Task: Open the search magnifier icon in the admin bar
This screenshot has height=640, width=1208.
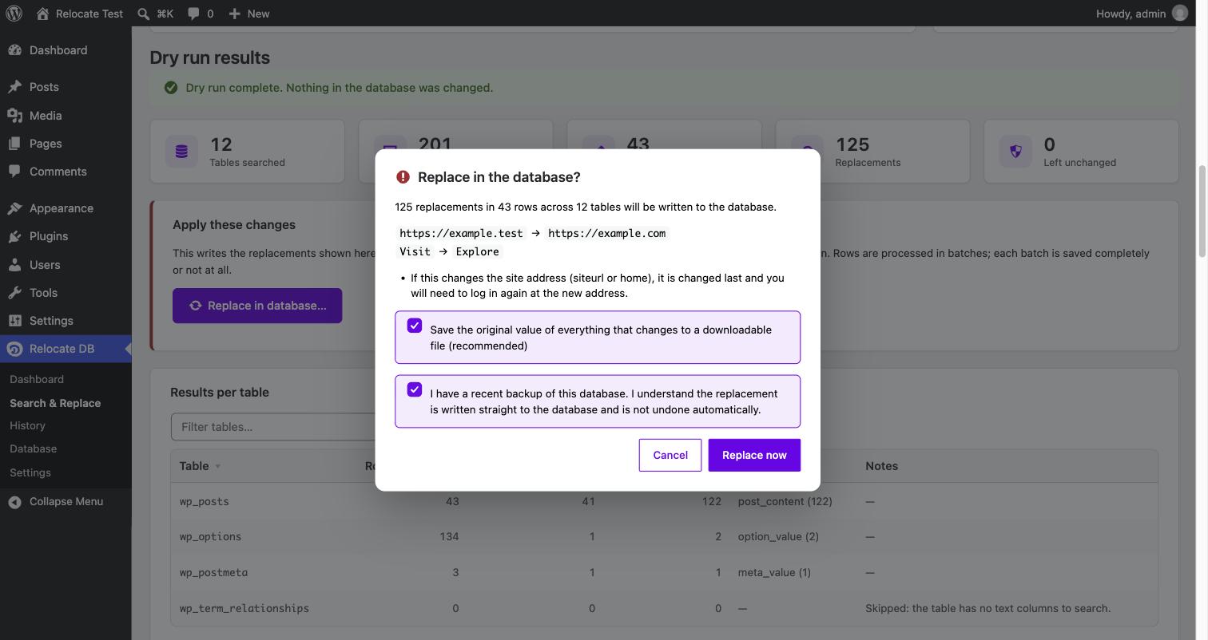Action: 143,14
